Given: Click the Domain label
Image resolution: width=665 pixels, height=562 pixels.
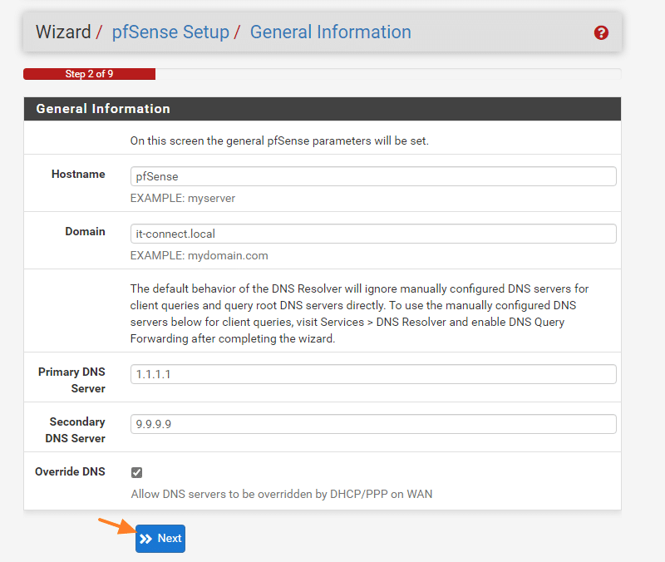Looking at the screenshot, I should 85,232.
